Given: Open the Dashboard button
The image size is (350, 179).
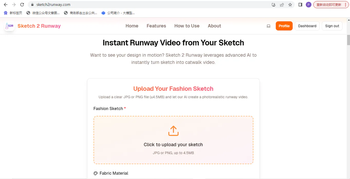Looking at the screenshot, I should [307, 26].
